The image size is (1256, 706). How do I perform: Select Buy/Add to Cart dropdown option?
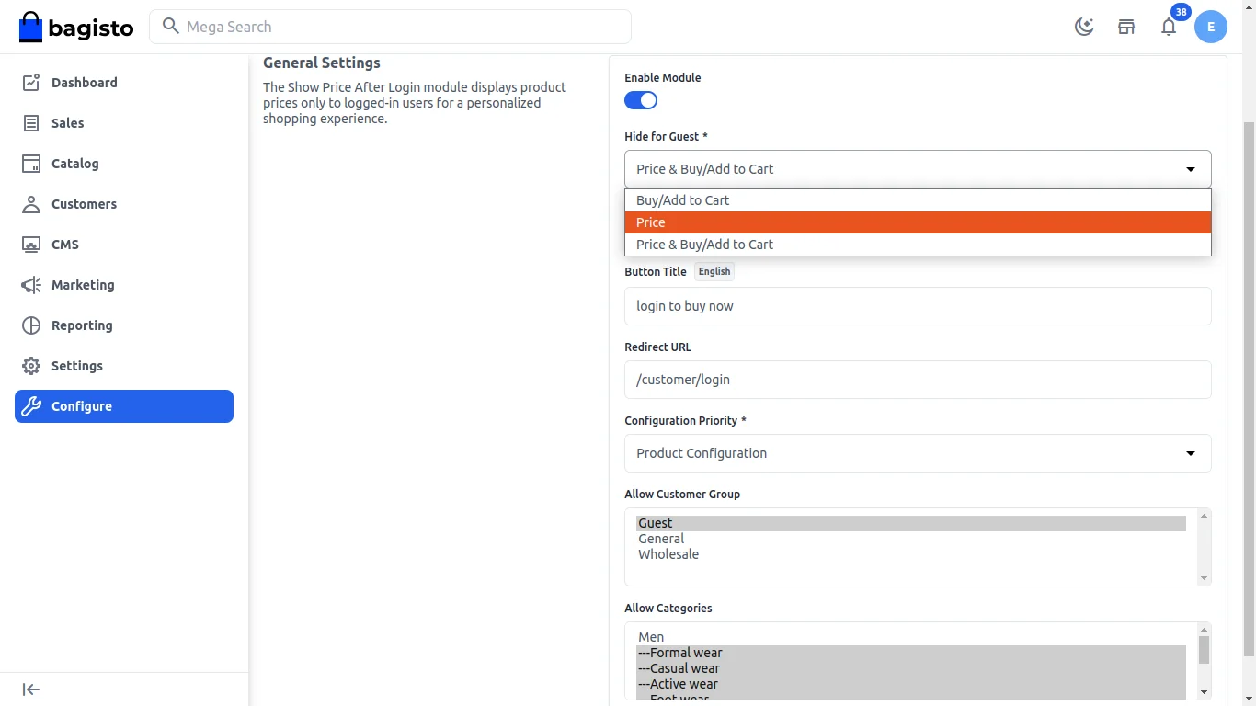[x=683, y=199]
